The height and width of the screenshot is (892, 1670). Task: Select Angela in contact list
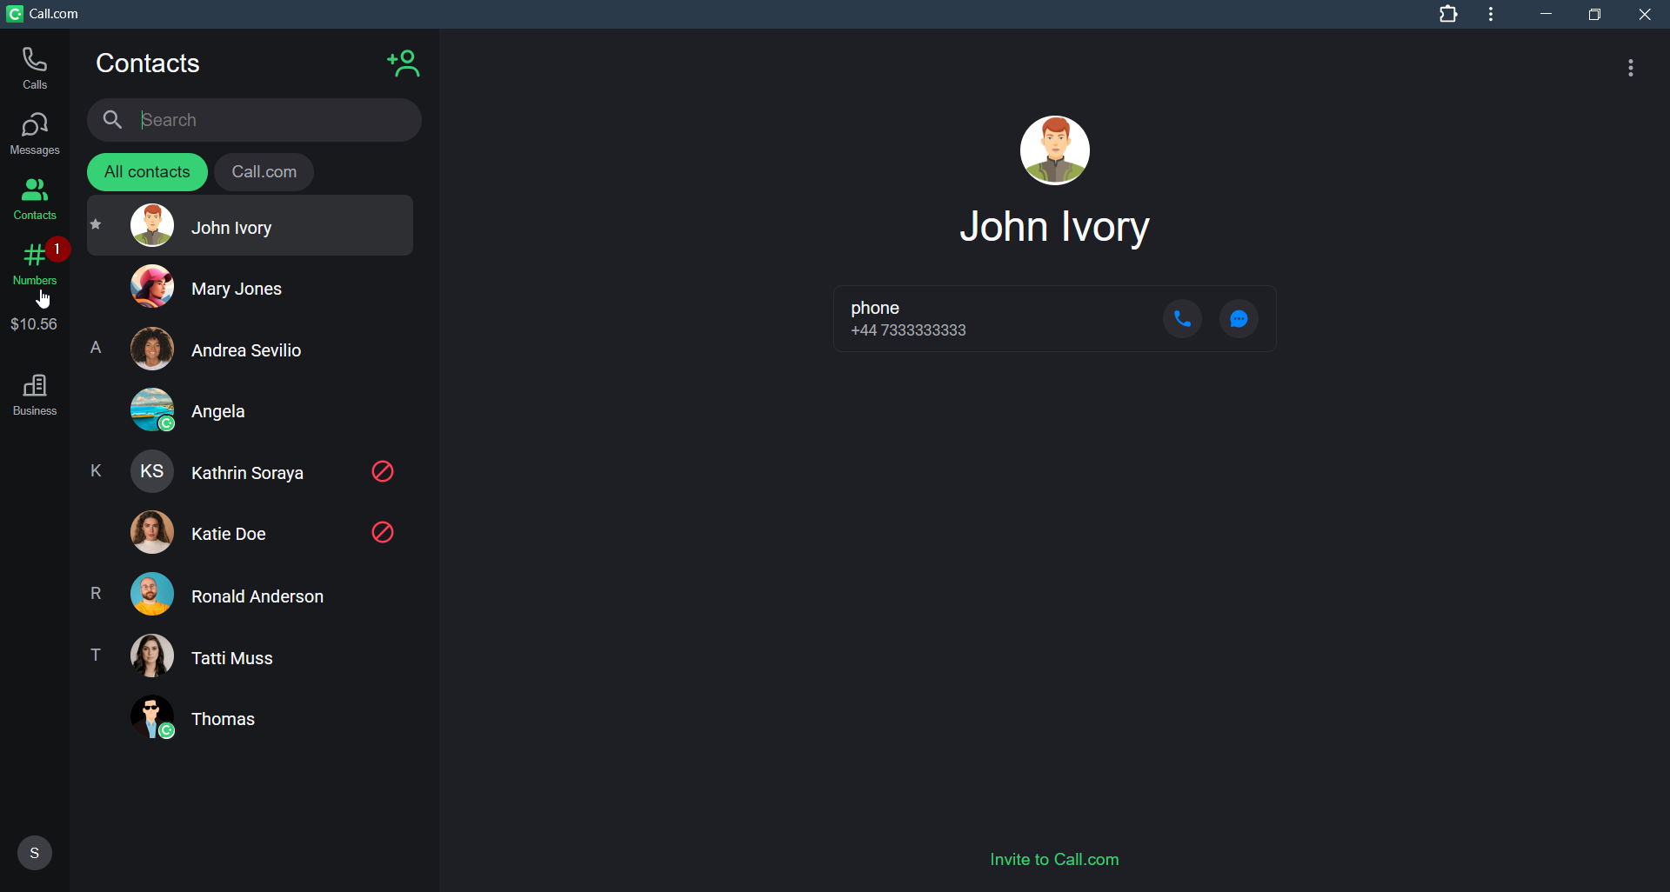[250, 410]
